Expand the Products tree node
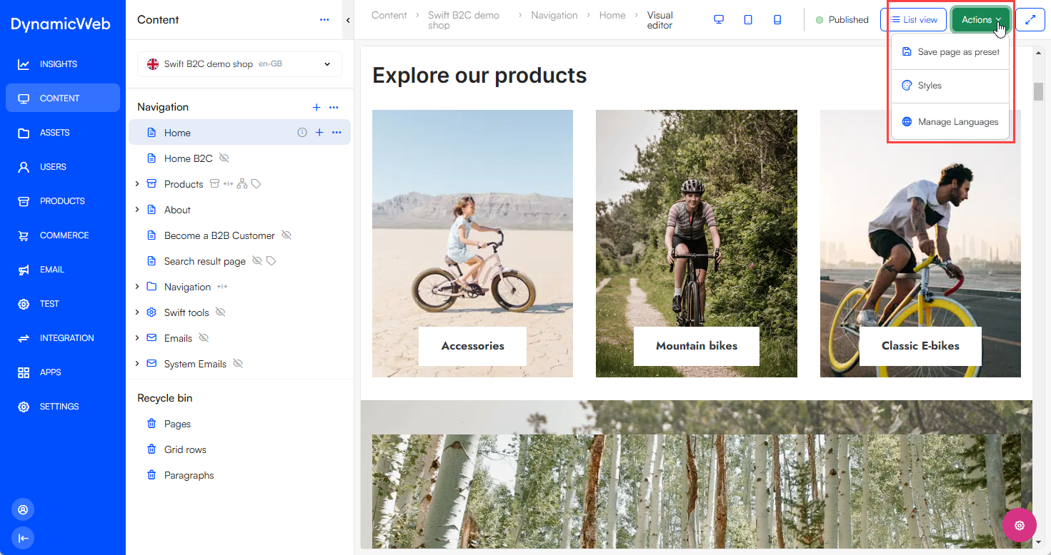Image resolution: width=1051 pixels, height=555 pixels. (x=137, y=184)
